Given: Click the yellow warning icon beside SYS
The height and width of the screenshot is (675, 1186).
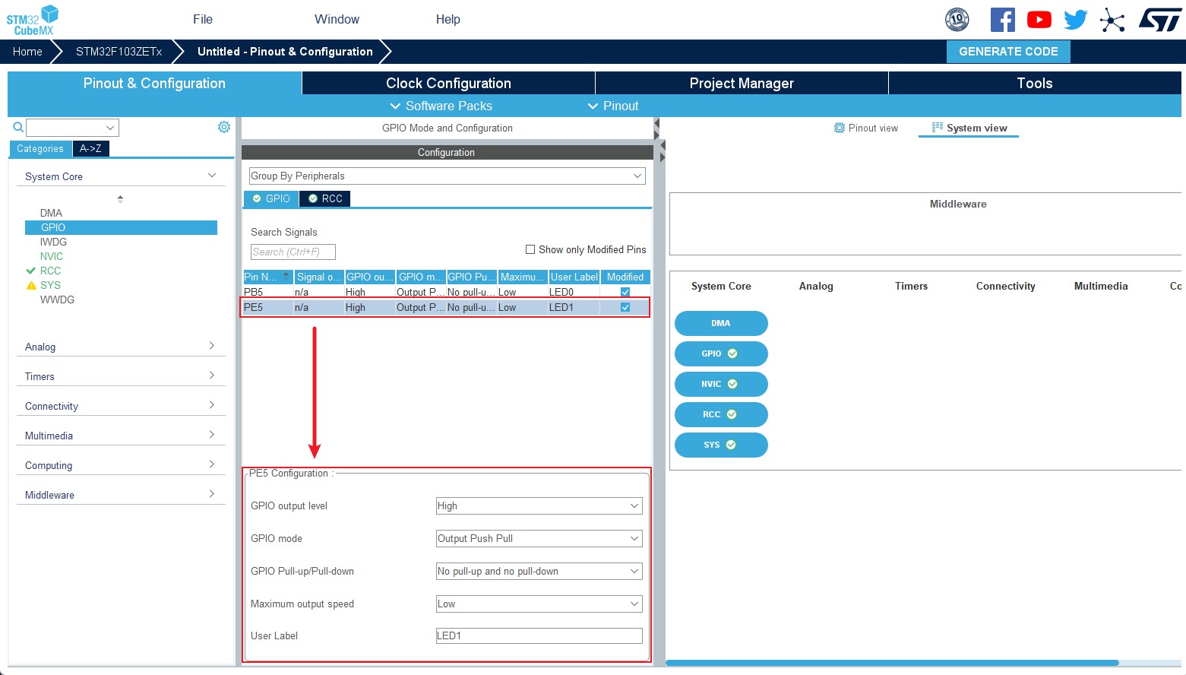Looking at the screenshot, I should pyautogui.click(x=31, y=285).
